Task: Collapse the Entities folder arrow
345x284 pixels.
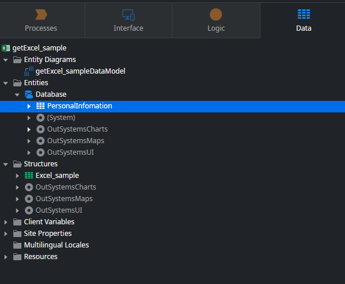Action: [6, 83]
